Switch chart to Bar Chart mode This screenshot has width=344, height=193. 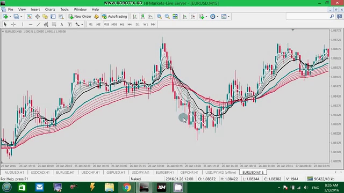click(x=135, y=16)
